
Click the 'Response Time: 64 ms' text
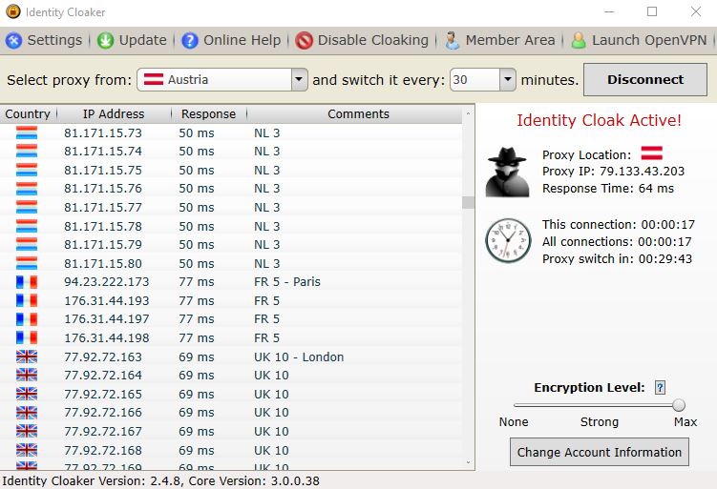click(x=608, y=189)
